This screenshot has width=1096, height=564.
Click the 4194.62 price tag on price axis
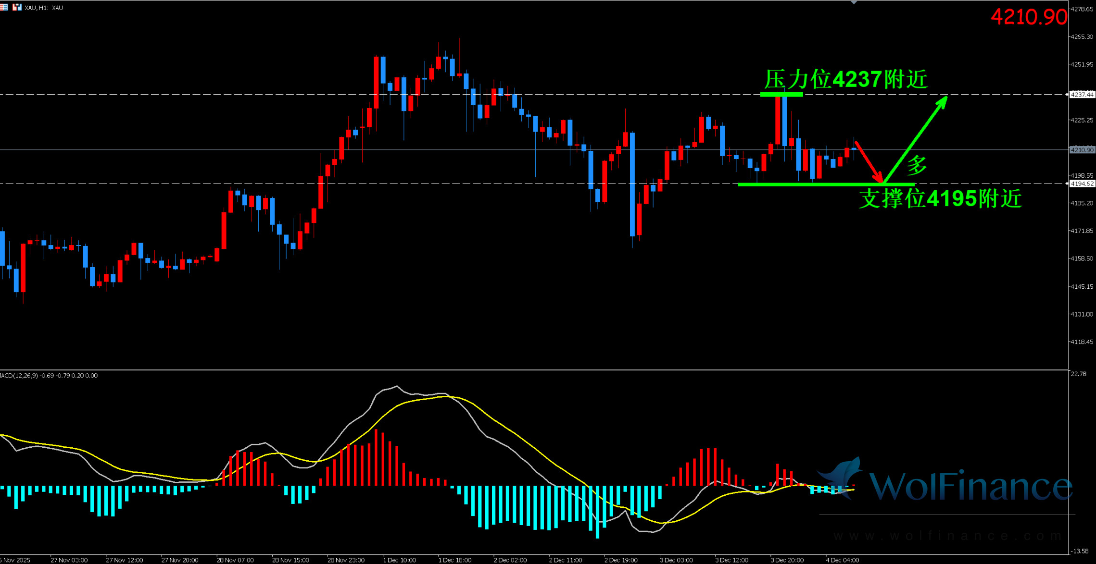(1082, 184)
